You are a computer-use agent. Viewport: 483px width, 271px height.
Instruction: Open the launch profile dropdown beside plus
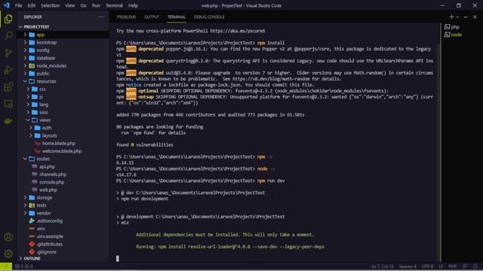[457, 17]
